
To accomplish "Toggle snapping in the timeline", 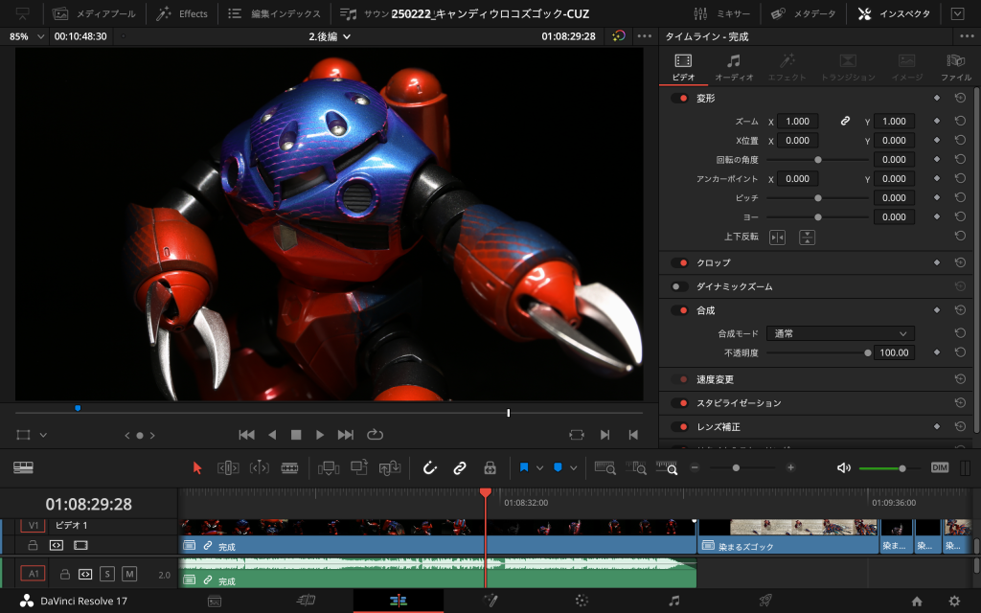I will click(428, 467).
